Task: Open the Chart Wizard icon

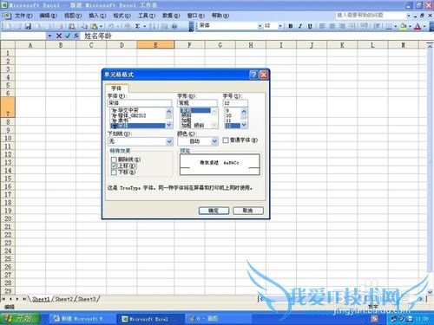Action: pyautogui.click(x=164, y=26)
